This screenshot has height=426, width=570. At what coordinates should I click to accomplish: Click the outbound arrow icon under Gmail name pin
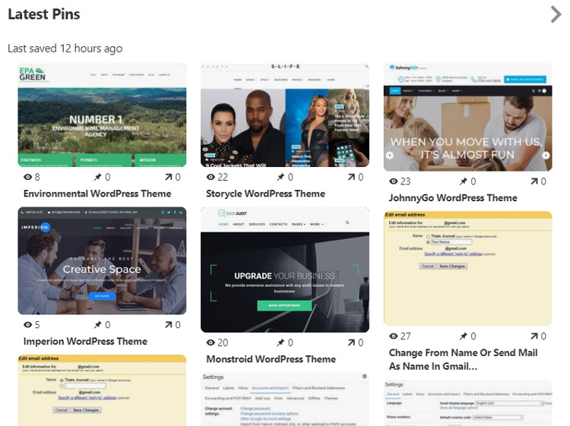[x=534, y=336]
